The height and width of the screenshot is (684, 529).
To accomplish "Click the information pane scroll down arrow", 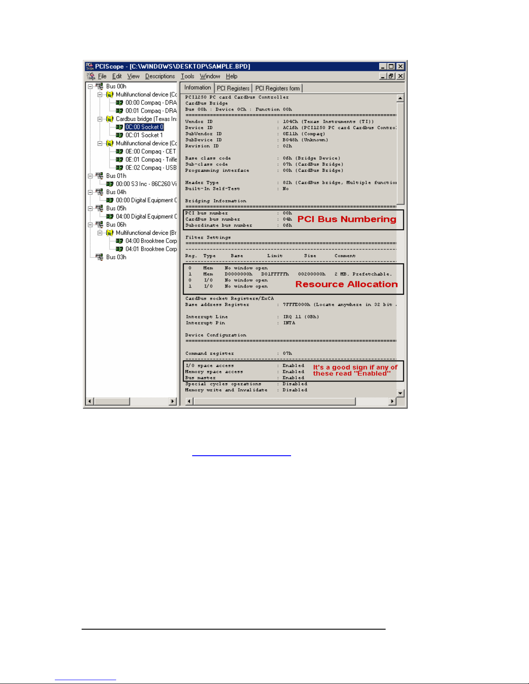I will 400,393.
